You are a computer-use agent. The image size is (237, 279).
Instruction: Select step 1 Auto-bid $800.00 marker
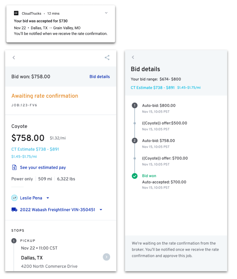tap(135, 105)
